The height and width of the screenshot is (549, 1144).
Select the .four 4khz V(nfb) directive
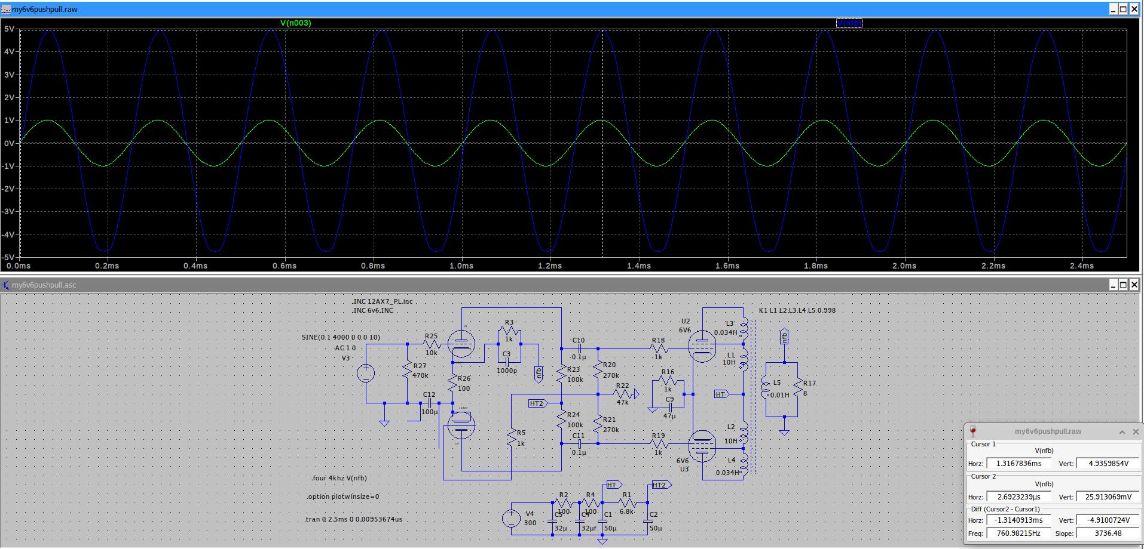tap(339, 478)
